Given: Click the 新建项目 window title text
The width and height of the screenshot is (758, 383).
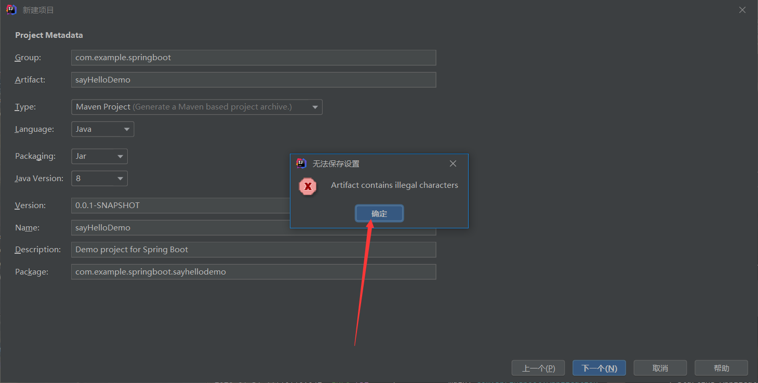Looking at the screenshot, I should point(38,10).
